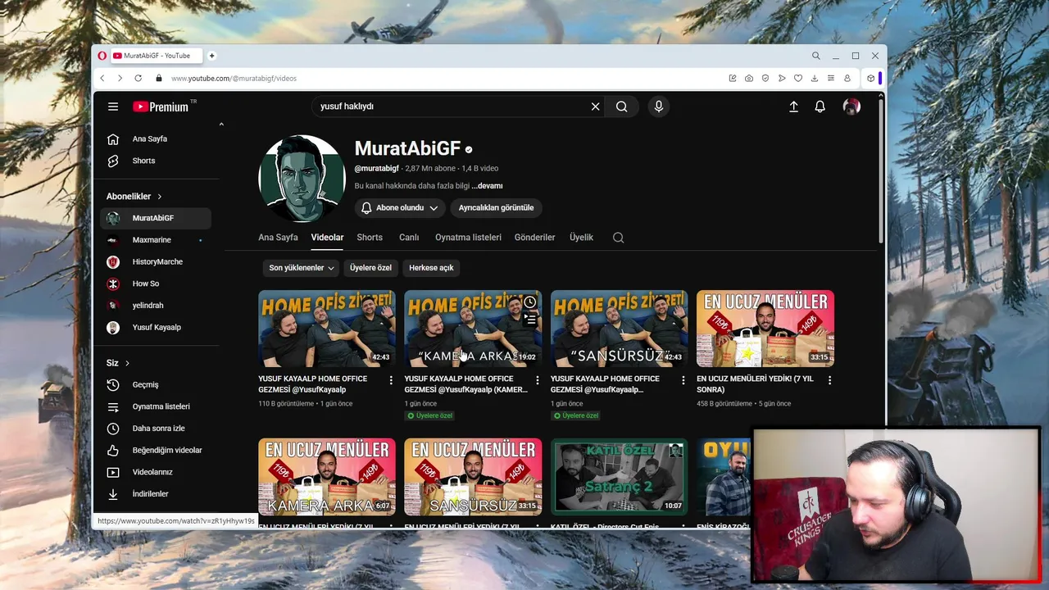Open Shorts from the left sidebar

(156, 161)
